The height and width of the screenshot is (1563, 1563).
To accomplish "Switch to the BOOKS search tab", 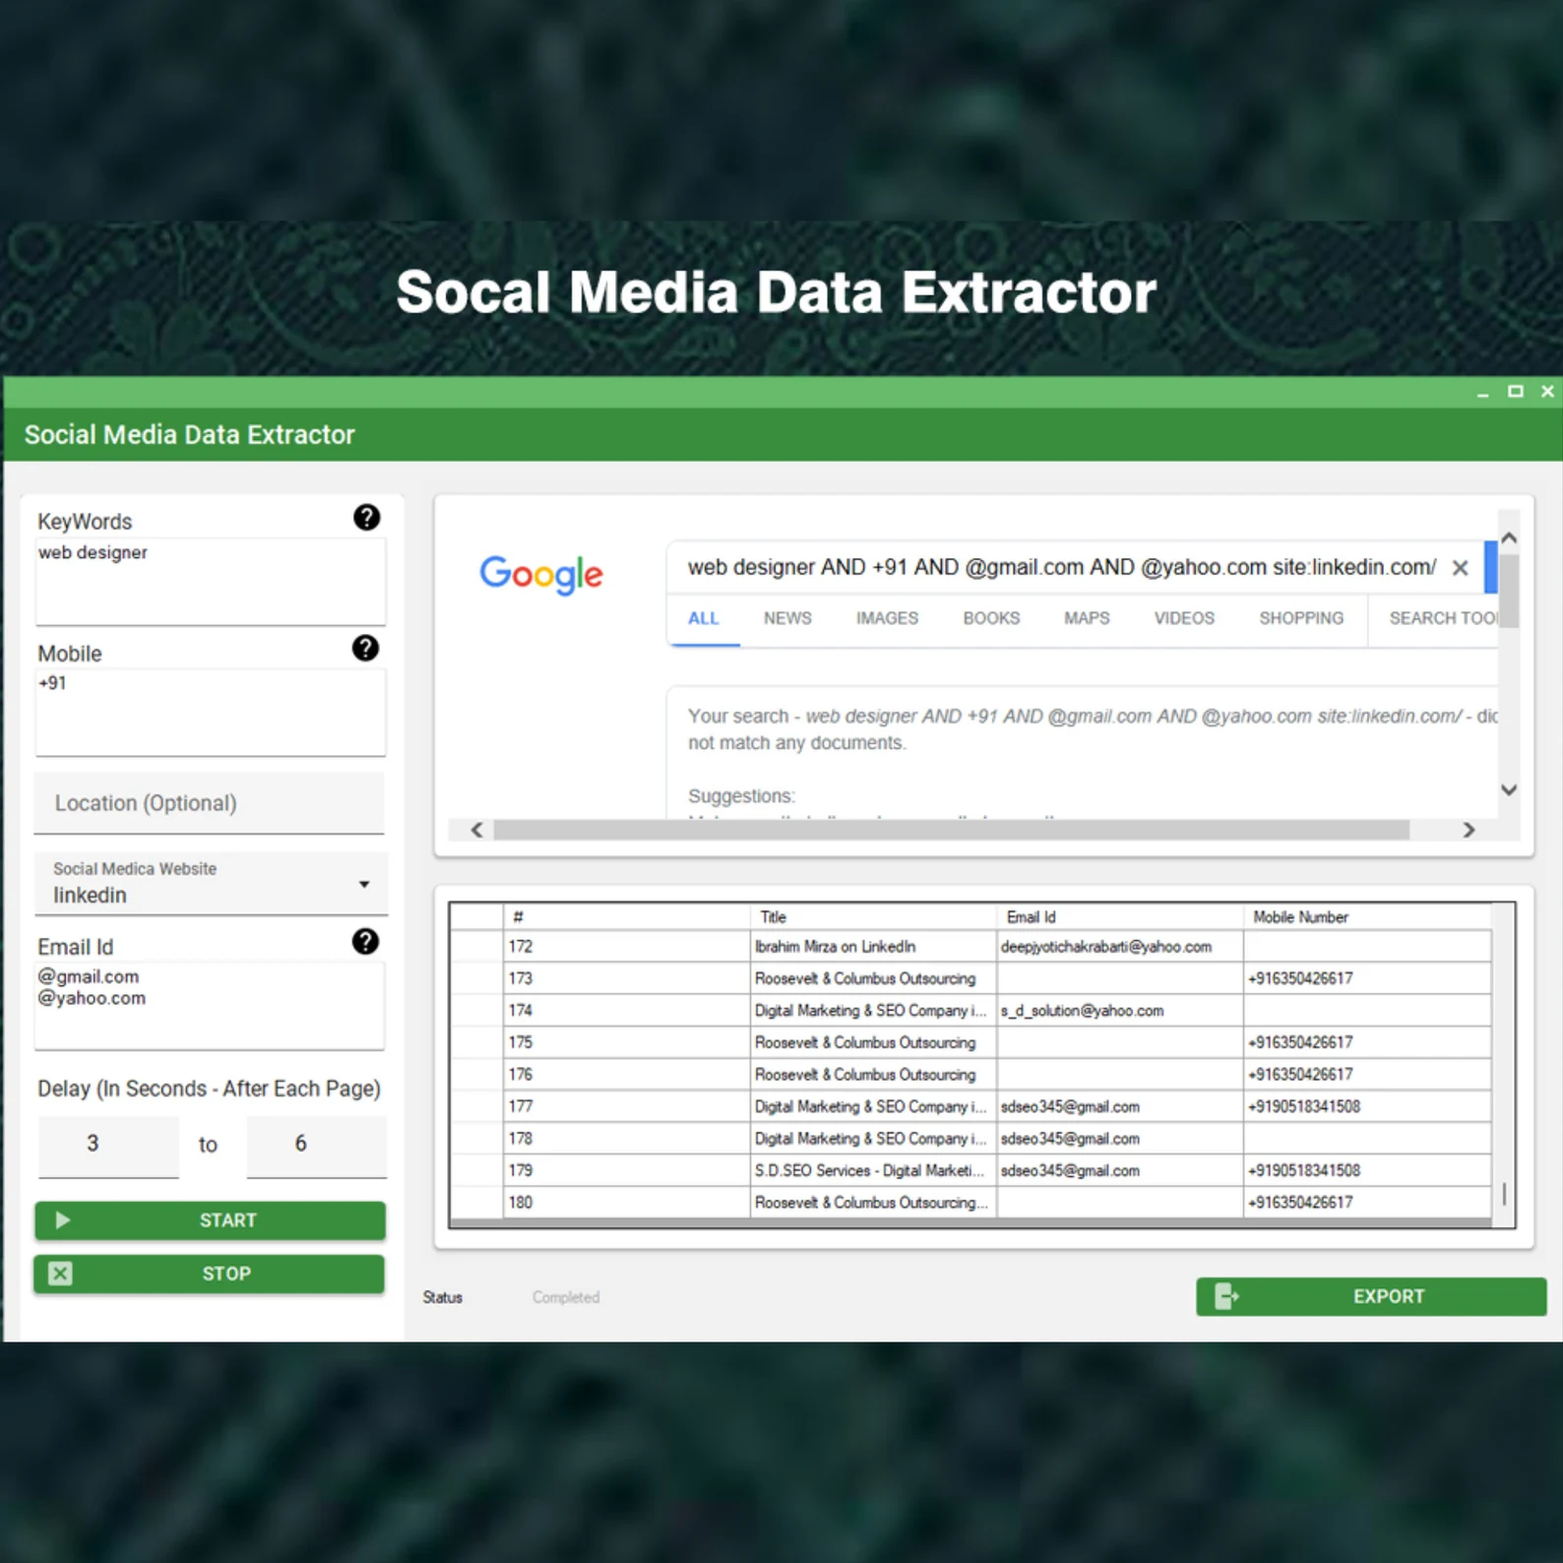I will 991,618.
